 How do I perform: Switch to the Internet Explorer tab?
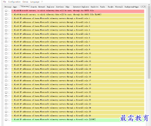click(81, 7)
